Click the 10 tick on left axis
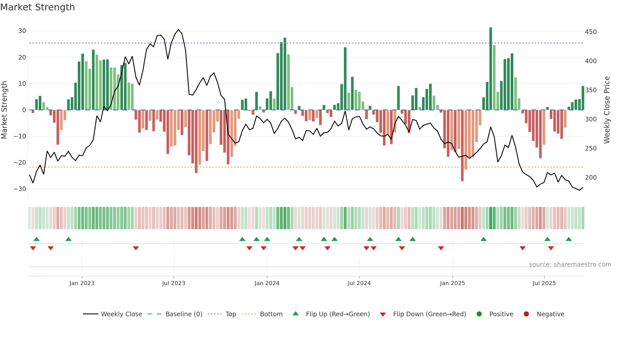 pos(22,84)
